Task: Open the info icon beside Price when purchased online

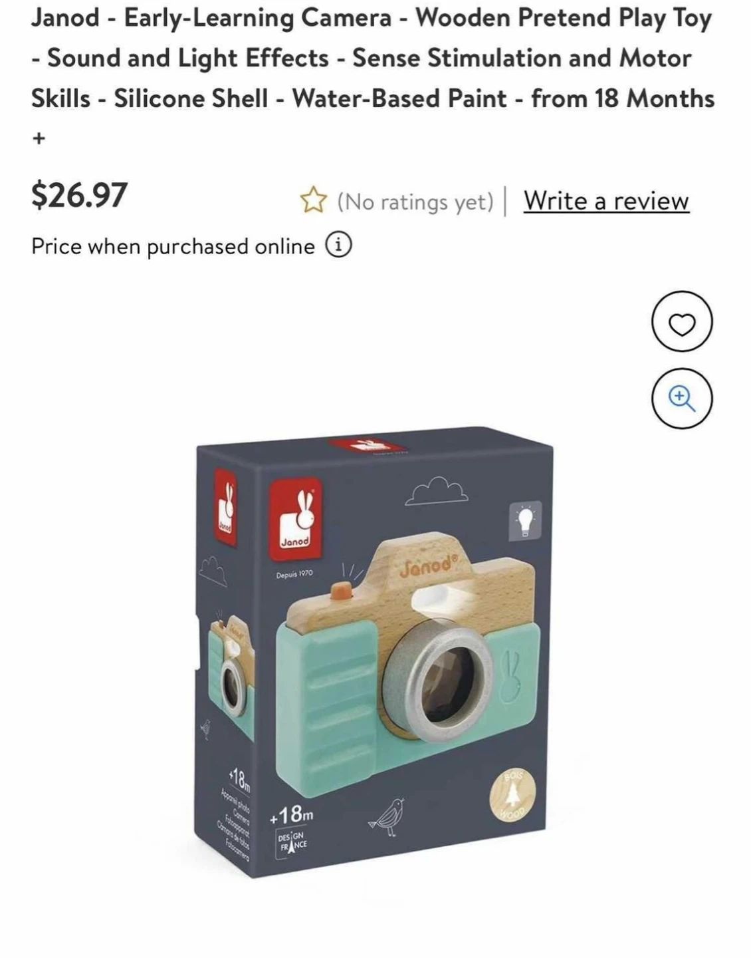Action: click(338, 245)
